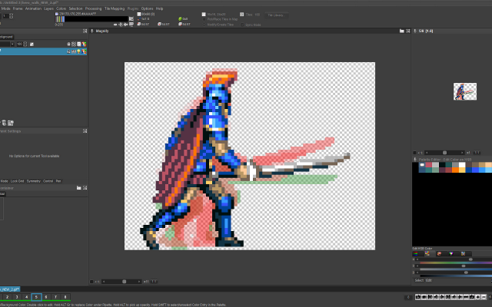Click the Paint Settings panel undock icon

(x=85, y=131)
